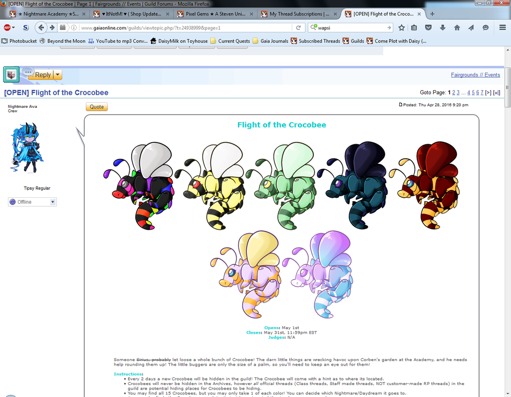Go to page 5 of the thread
511x397 pixels.
point(473,93)
